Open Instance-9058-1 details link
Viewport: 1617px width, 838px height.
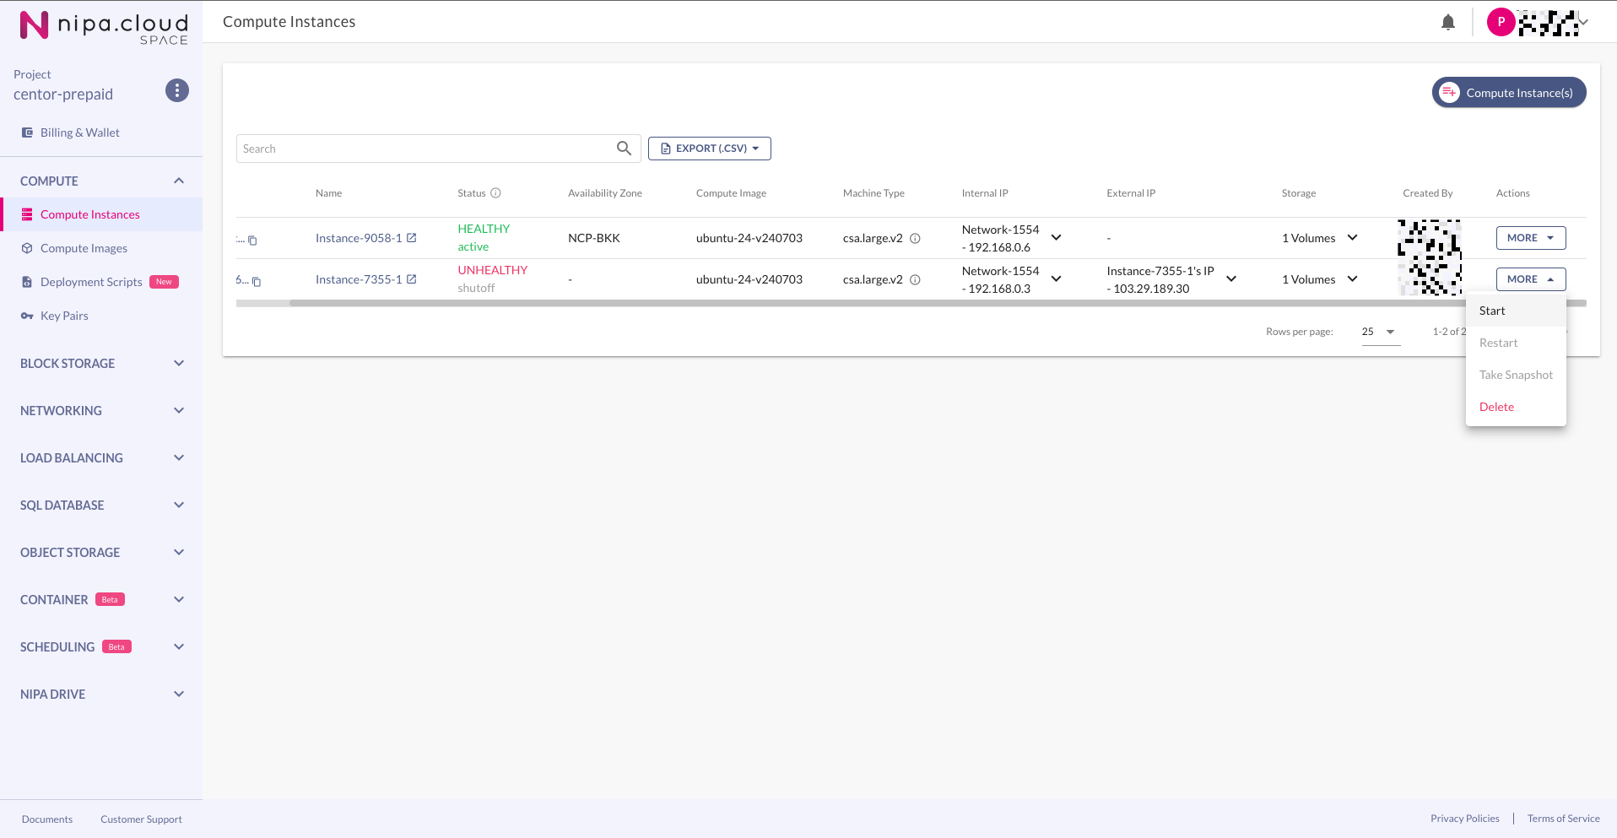coord(359,238)
